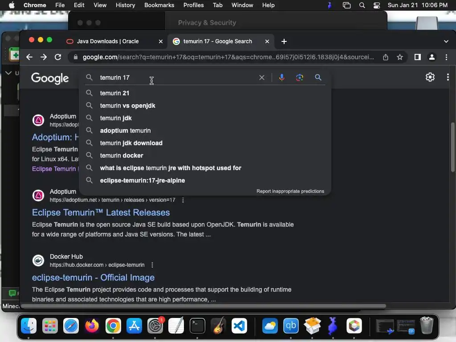The image size is (456, 342).
Task: Click Report inappropriate predictions link
Action: click(290, 191)
